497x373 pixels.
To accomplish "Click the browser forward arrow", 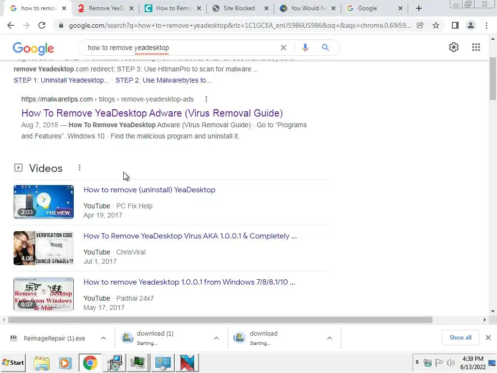I will coord(26,25).
